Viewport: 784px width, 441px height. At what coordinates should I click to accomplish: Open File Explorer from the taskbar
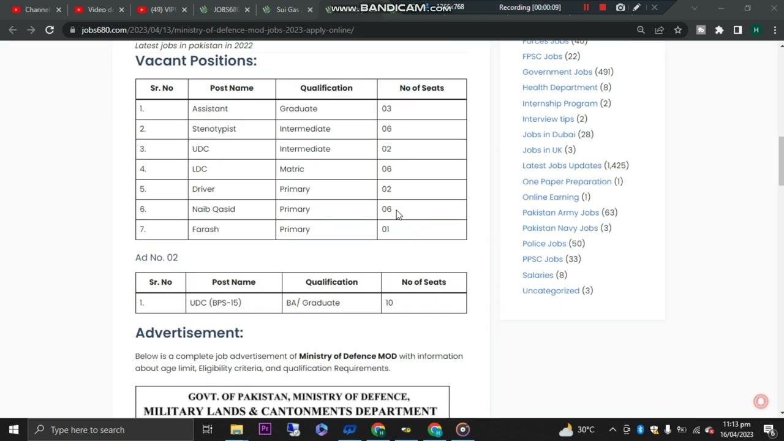[x=236, y=429]
